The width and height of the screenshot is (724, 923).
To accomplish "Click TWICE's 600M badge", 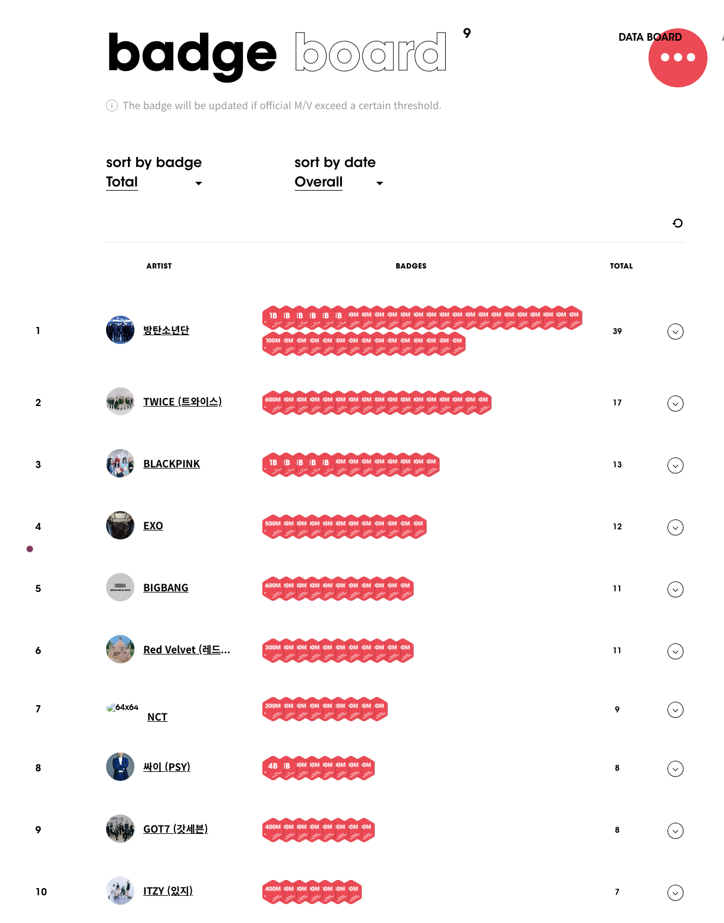I will 272,402.
